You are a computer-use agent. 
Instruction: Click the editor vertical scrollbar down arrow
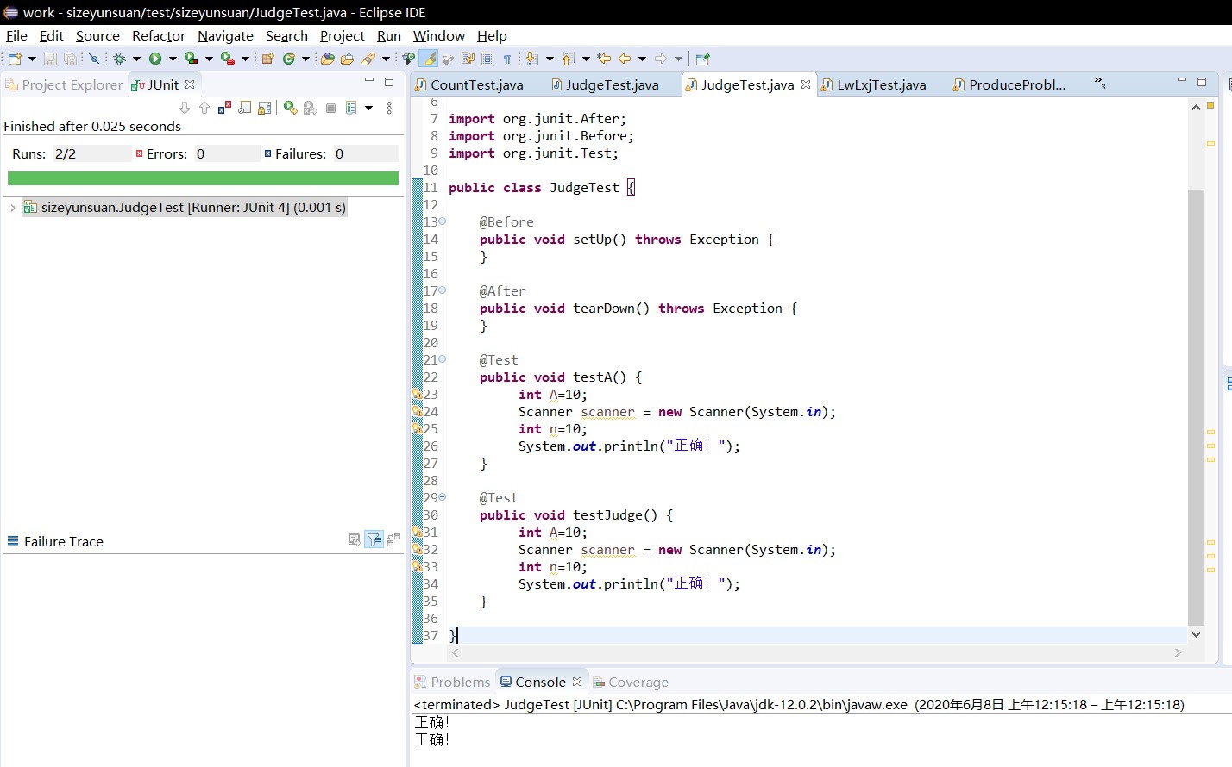(x=1196, y=634)
